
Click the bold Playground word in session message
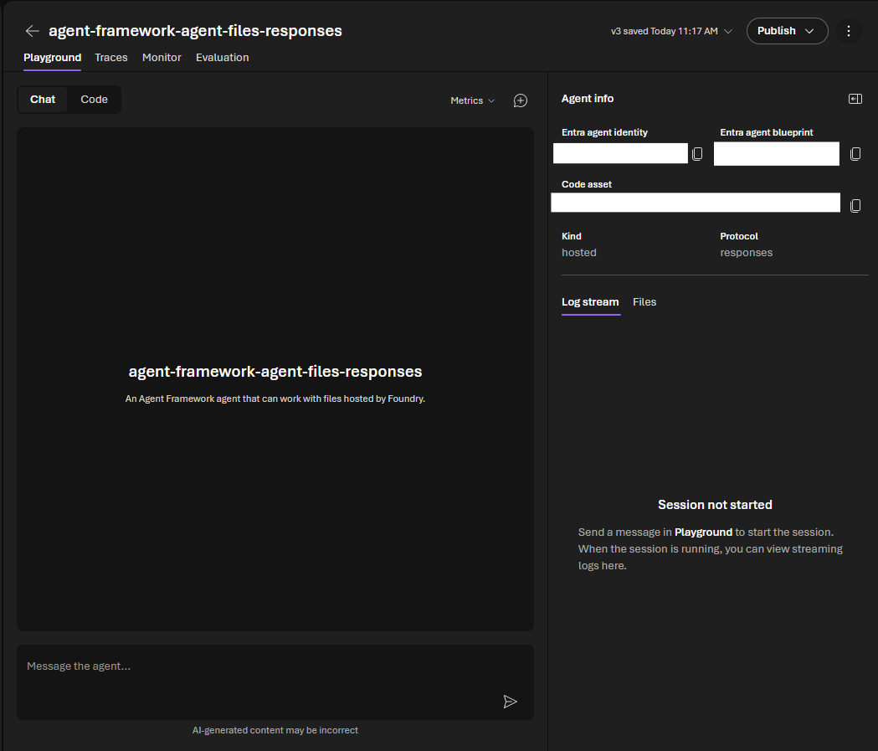pyautogui.click(x=703, y=532)
